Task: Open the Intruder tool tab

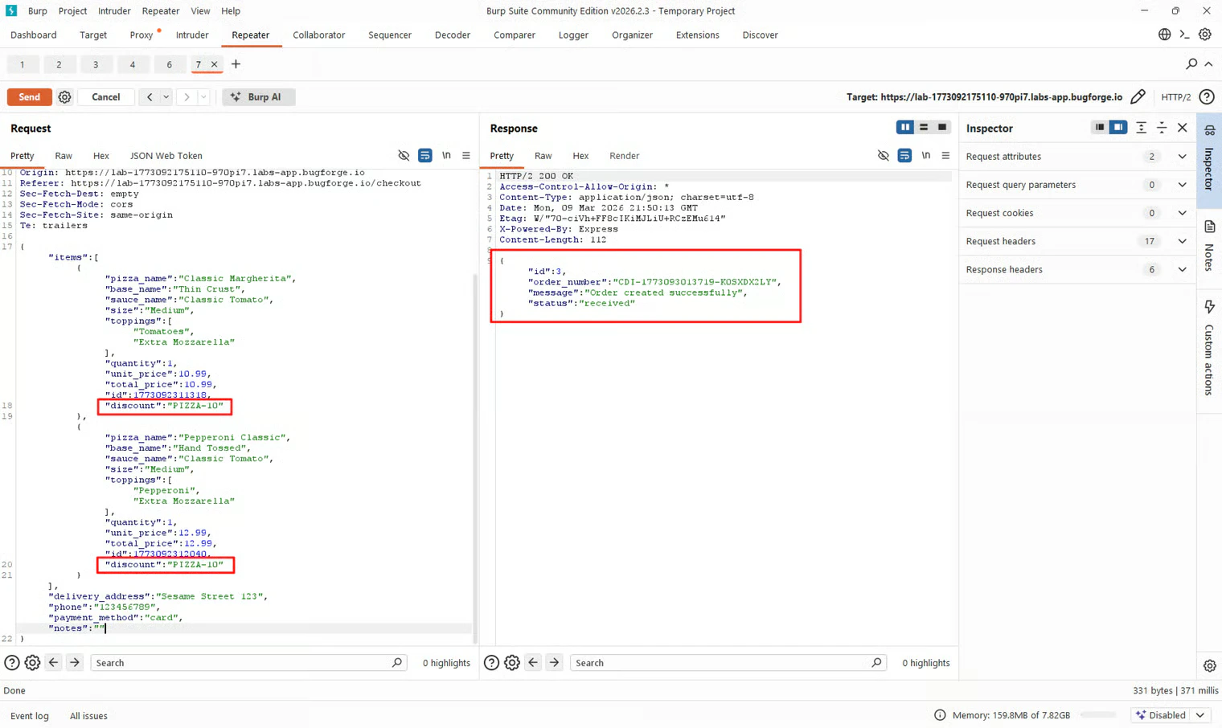Action: 192,35
